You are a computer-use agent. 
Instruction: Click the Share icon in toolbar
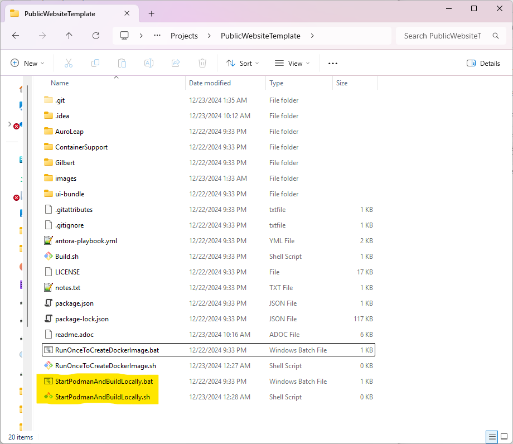(176, 64)
